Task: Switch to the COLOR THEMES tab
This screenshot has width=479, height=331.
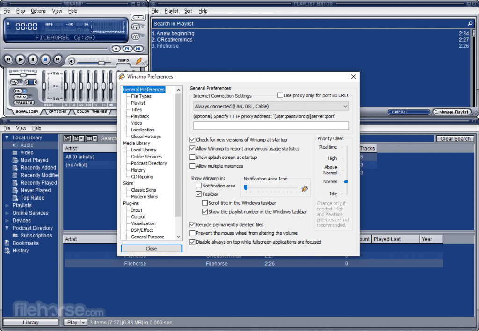Action: tap(92, 112)
